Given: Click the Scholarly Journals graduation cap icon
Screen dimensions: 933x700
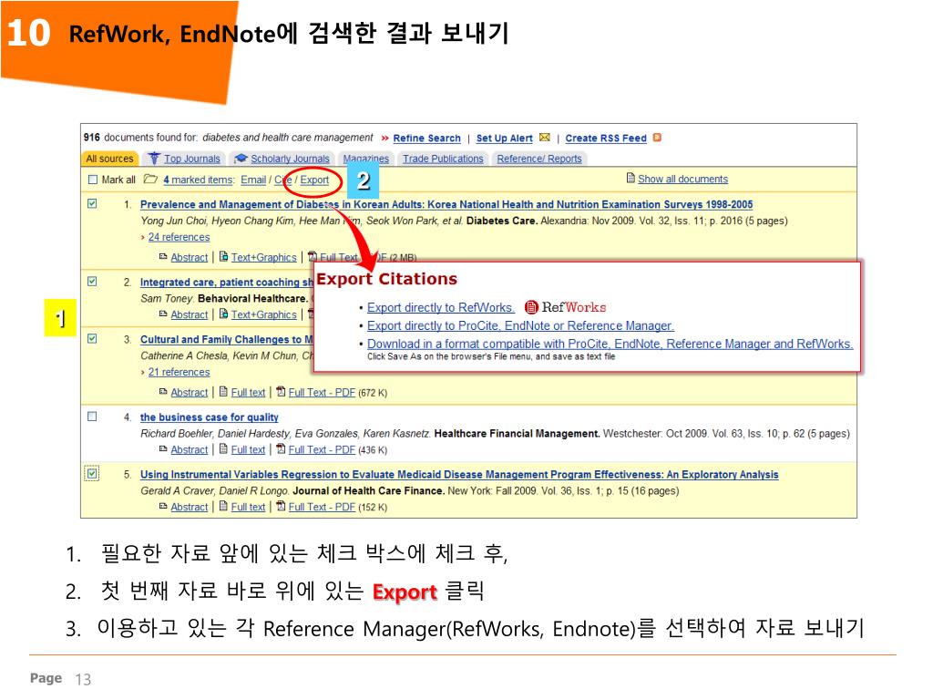Looking at the screenshot, I should click(x=241, y=159).
